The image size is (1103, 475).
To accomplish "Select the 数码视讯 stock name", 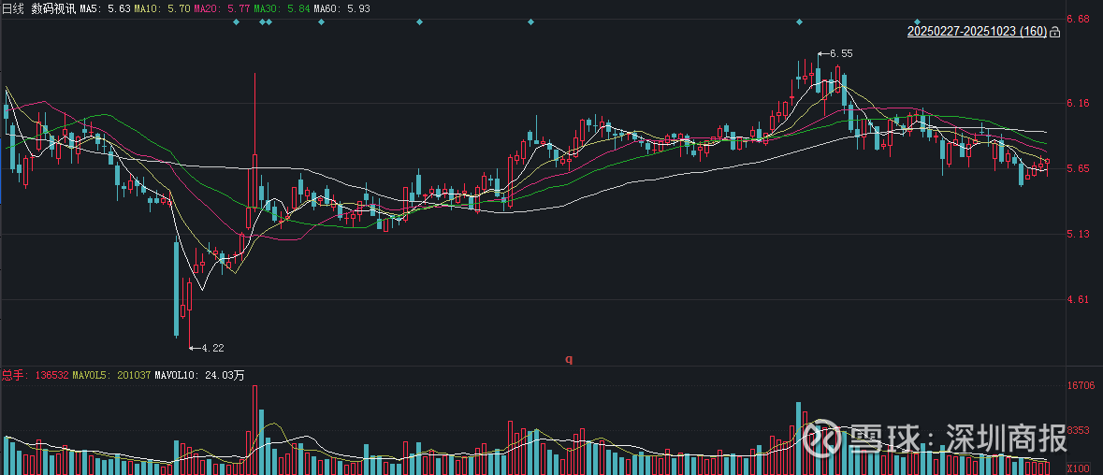I will (52, 7).
